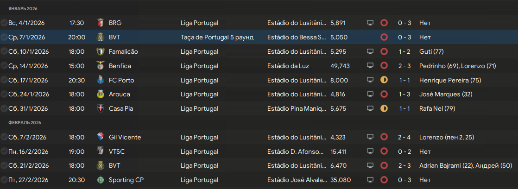Click the Gil Vicente club badge
The width and height of the screenshot is (518, 189).
[100, 137]
